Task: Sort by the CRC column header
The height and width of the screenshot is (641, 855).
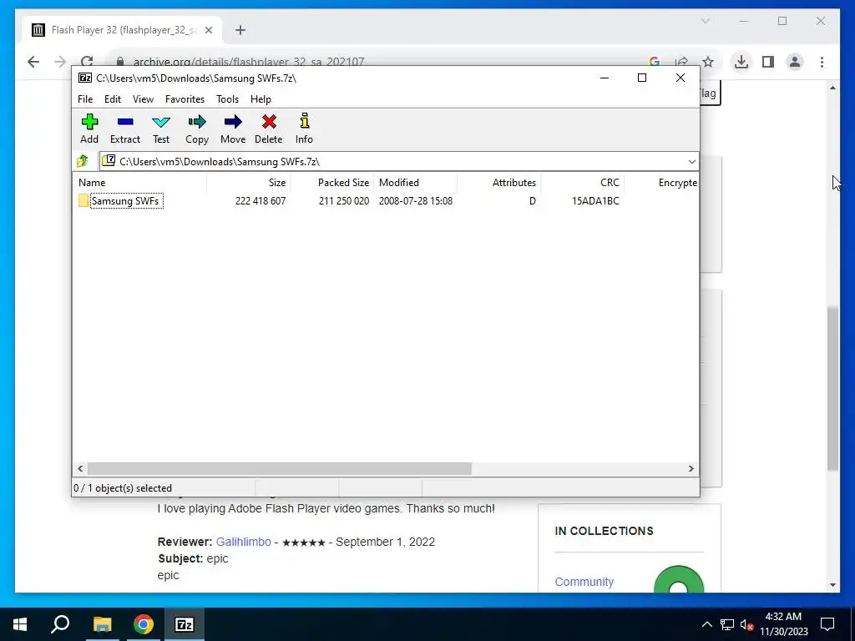Action: tap(582, 183)
